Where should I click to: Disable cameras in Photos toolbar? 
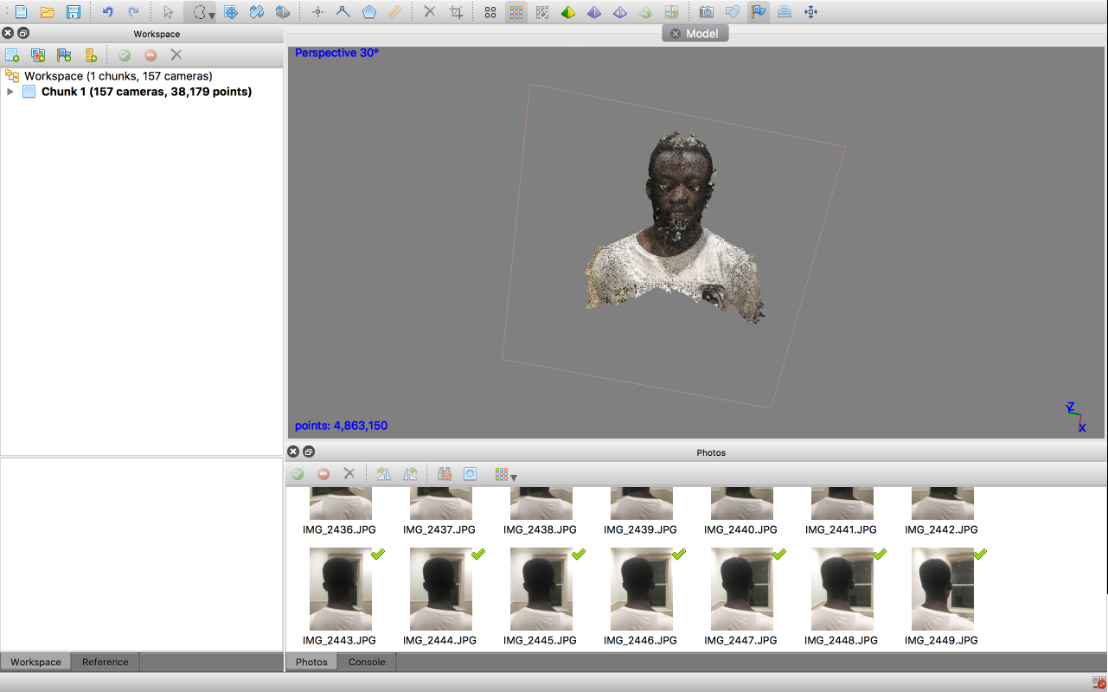[323, 474]
